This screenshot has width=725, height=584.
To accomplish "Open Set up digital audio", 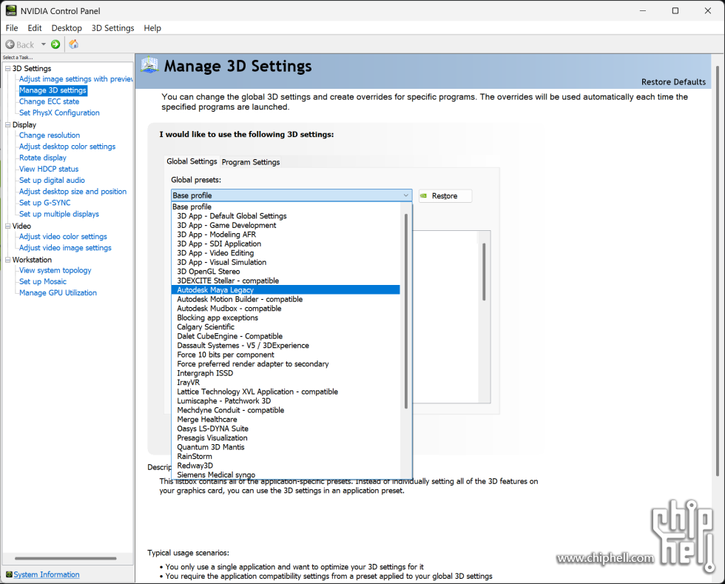I will (x=52, y=180).
